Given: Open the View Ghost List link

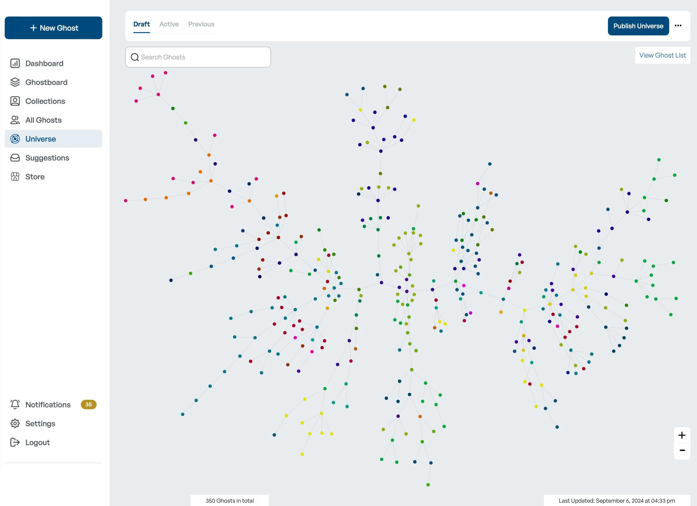Looking at the screenshot, I should click(663, 55).
